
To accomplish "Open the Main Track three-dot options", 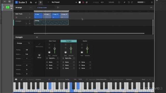I will [x=30, y=14].
